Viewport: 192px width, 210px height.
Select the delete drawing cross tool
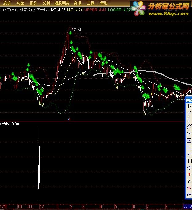[x=189, y=188]
